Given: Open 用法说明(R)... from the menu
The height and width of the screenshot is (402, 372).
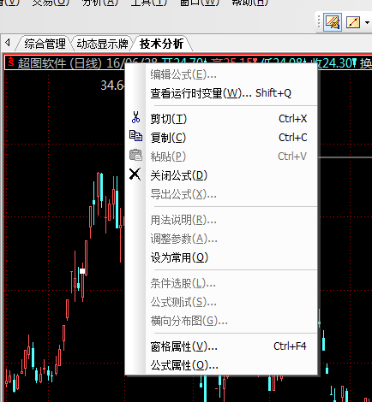Looking at the screenshot, I should coord(221,220).
